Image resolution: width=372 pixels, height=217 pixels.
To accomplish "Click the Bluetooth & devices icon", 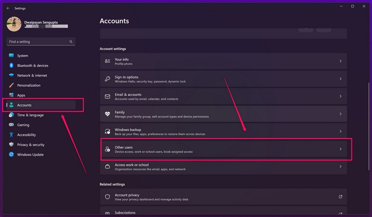I will pyautogui.click(x=11, y=66).
